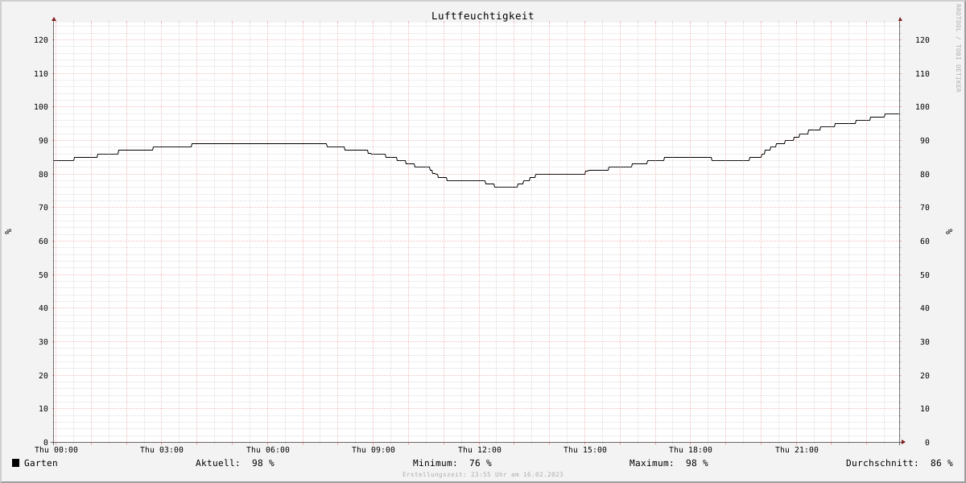The image size is (966, 483).
Task: Click the 40 label on the left axis
Action: click(43, 308)
